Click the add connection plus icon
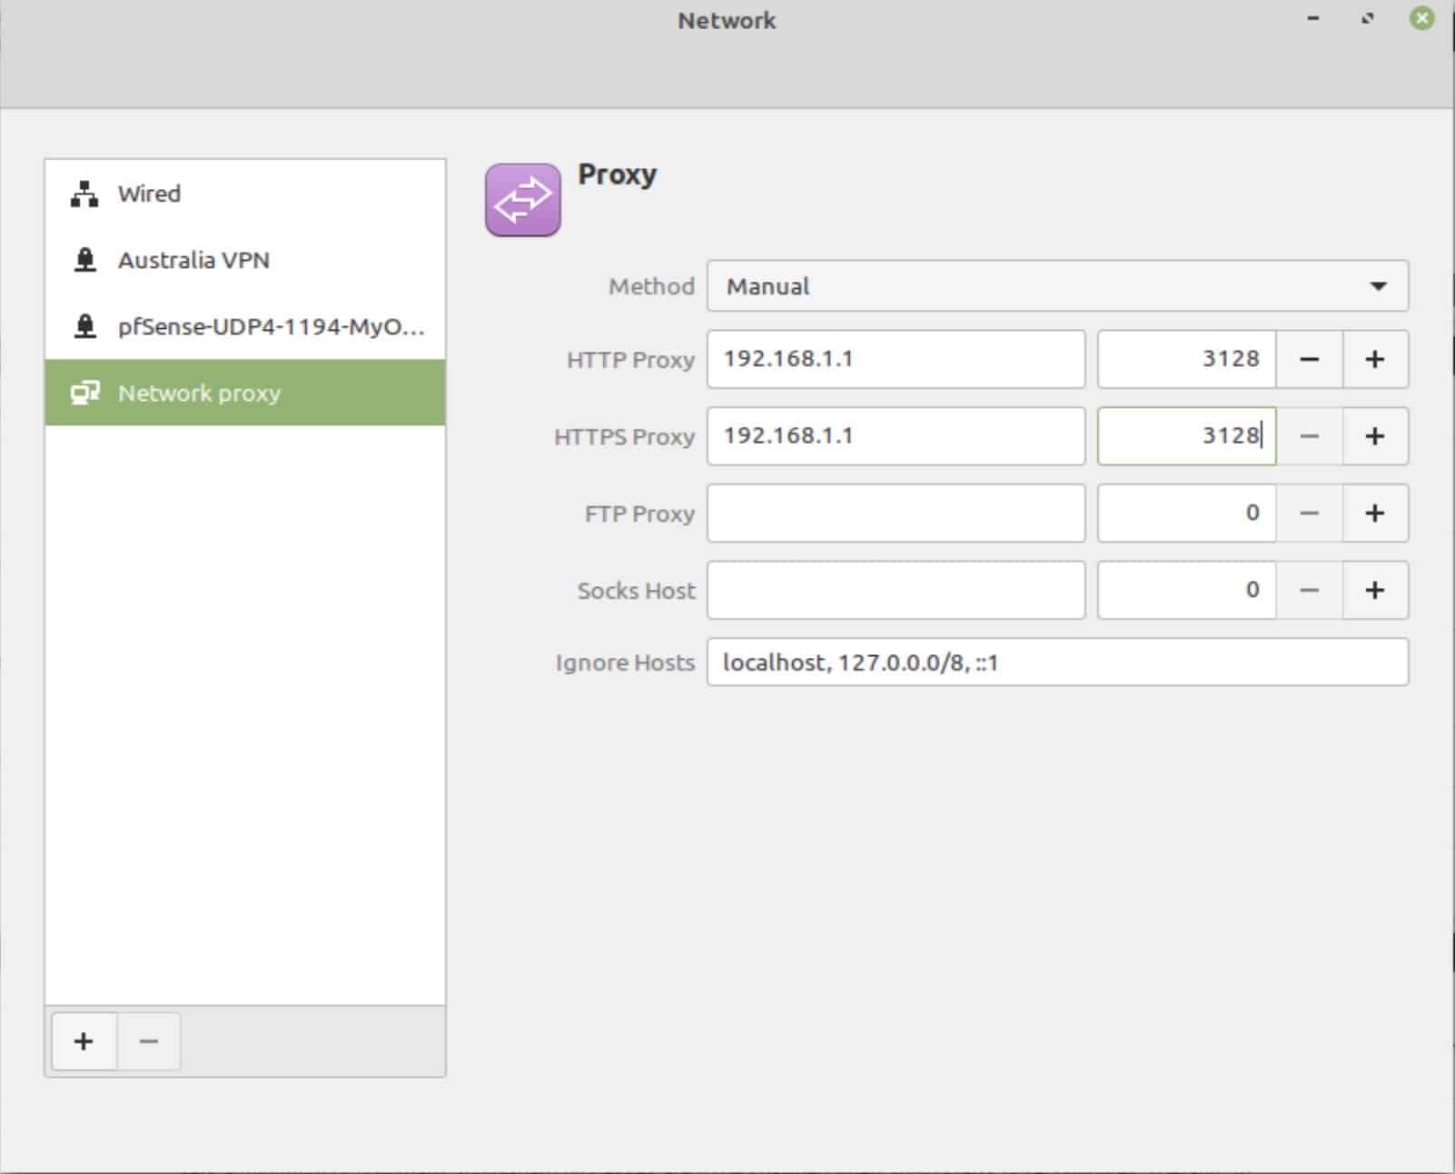The image size is (1455, 1174). coord(83,1040)
